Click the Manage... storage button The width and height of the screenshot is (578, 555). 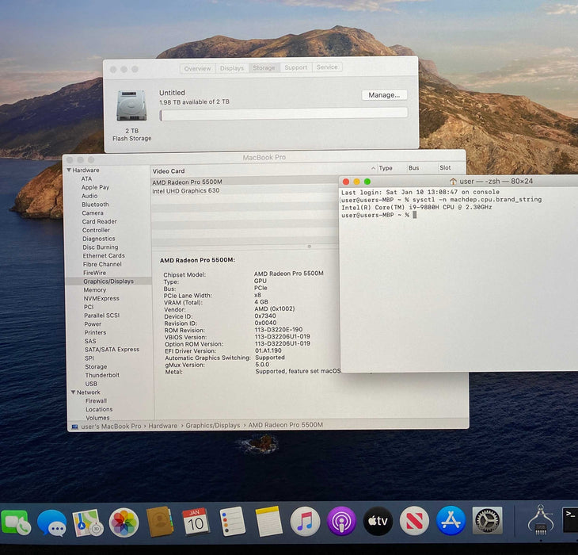[384, 95]
